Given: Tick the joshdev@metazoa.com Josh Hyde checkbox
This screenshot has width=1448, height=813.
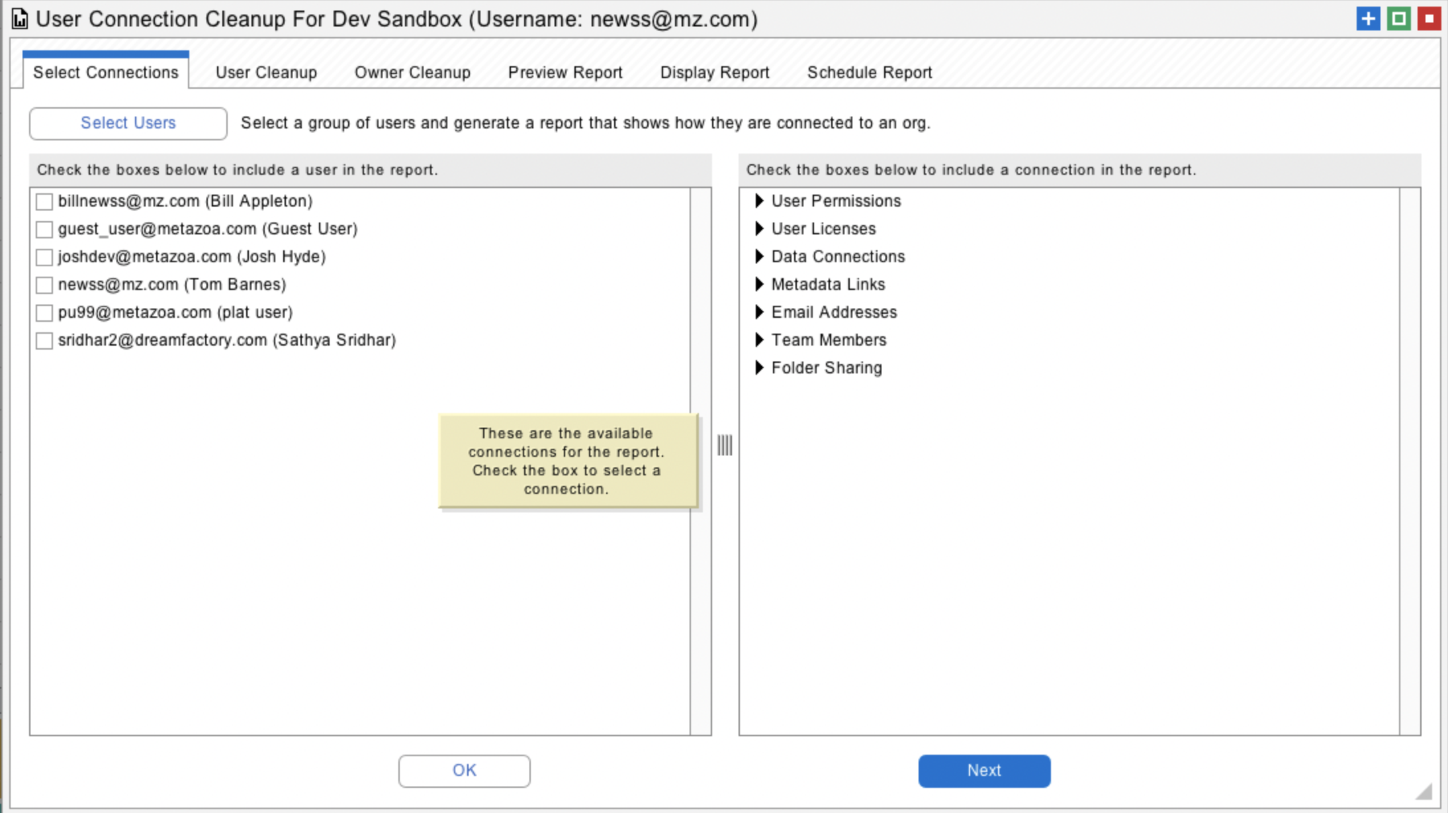Looking at the screenshot, I should point(44,257).
